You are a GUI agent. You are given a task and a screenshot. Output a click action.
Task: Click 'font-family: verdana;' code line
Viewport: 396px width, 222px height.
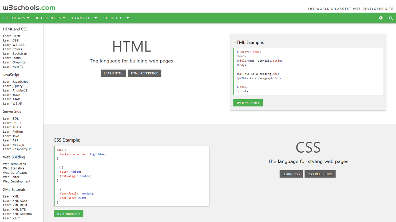[x=77, y=194]
